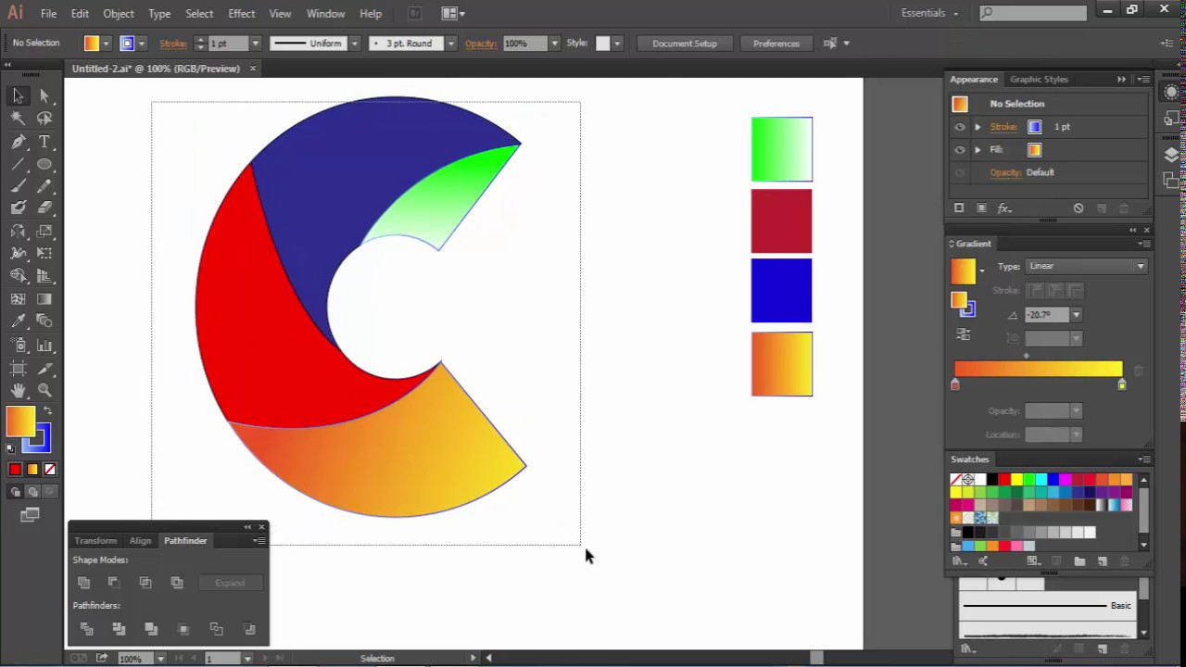Image resolution: width=1186 pixels, height=667 pixels.
Task: Open stroke weight 1 pt dropdown
Action: pos(256,44)
